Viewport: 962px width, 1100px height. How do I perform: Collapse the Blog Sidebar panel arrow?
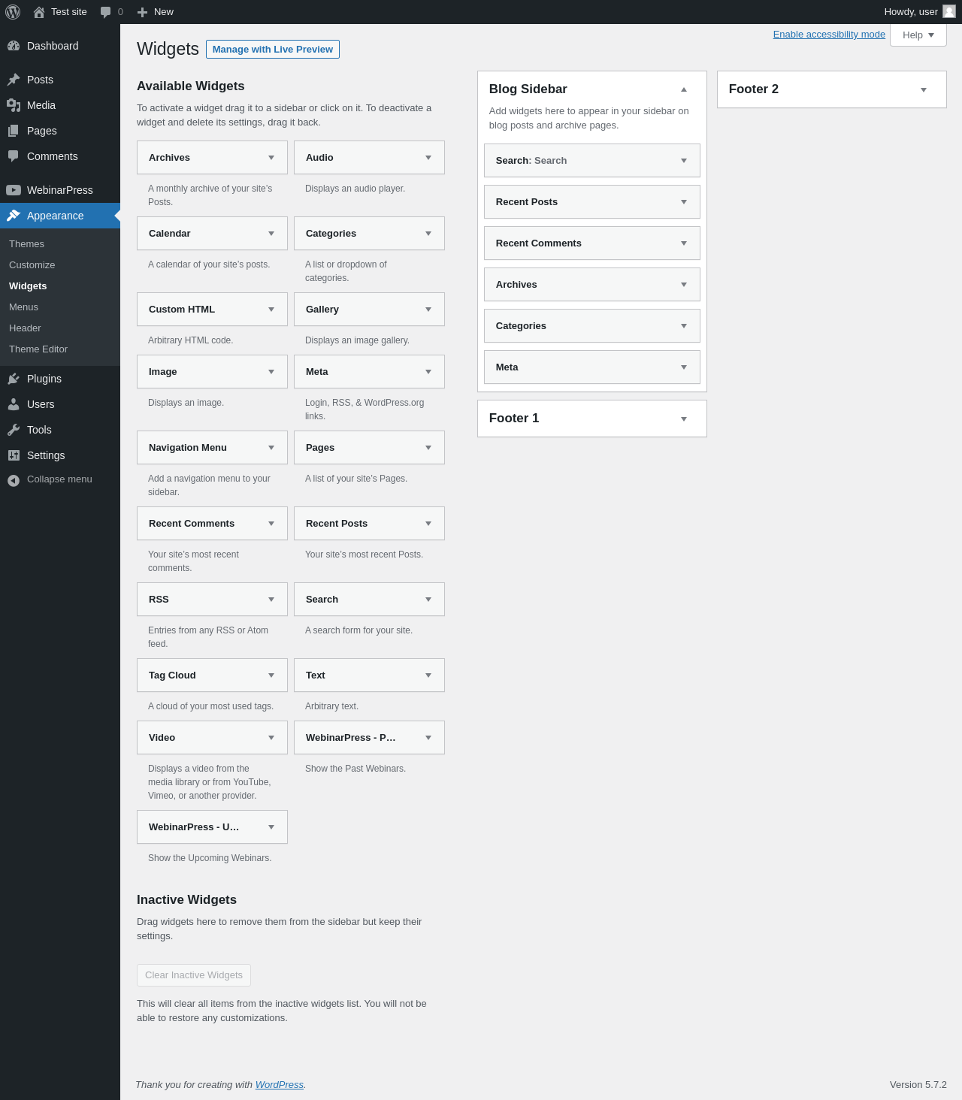(684, 89)
